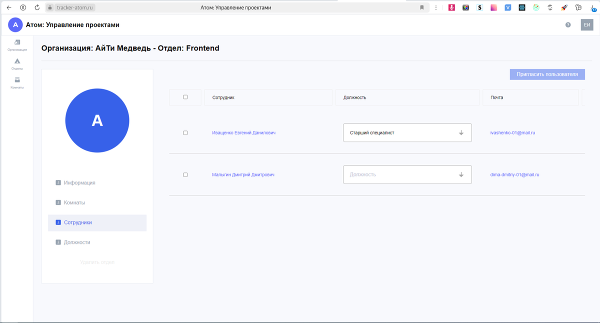
Task: Click the Должность column header
Action: click(x=407, y=97)
